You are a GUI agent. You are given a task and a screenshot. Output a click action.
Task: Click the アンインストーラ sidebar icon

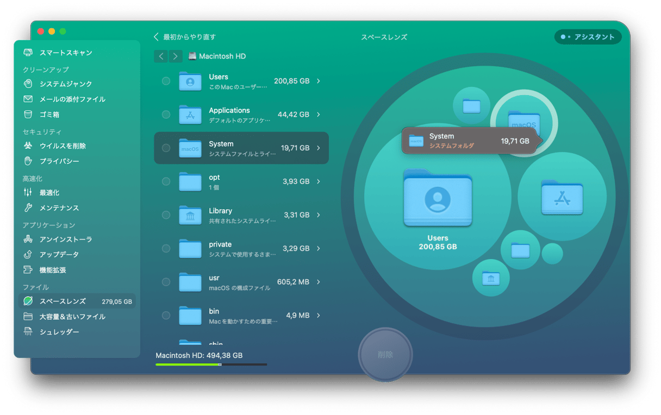click(x=28, y=239)
